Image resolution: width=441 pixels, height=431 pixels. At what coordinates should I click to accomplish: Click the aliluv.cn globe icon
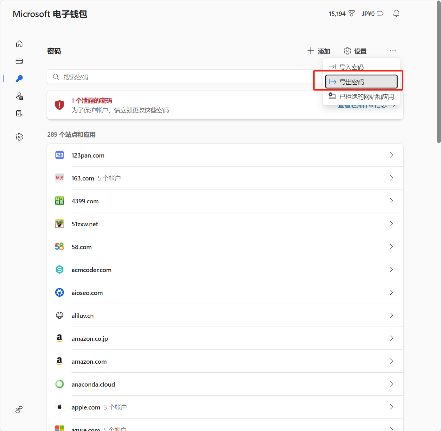point(60,315)
